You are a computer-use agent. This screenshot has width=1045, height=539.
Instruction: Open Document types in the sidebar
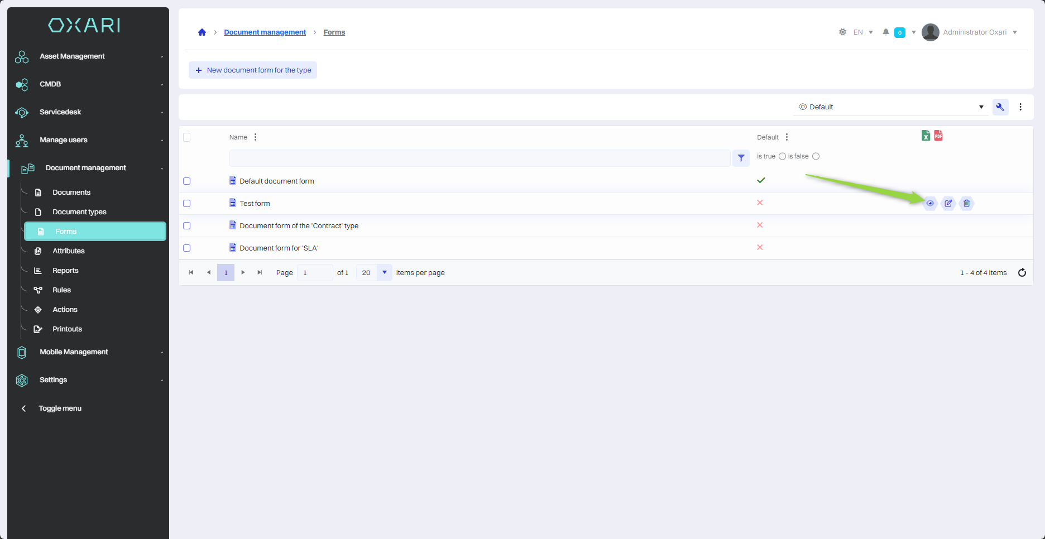pos(79,212)
